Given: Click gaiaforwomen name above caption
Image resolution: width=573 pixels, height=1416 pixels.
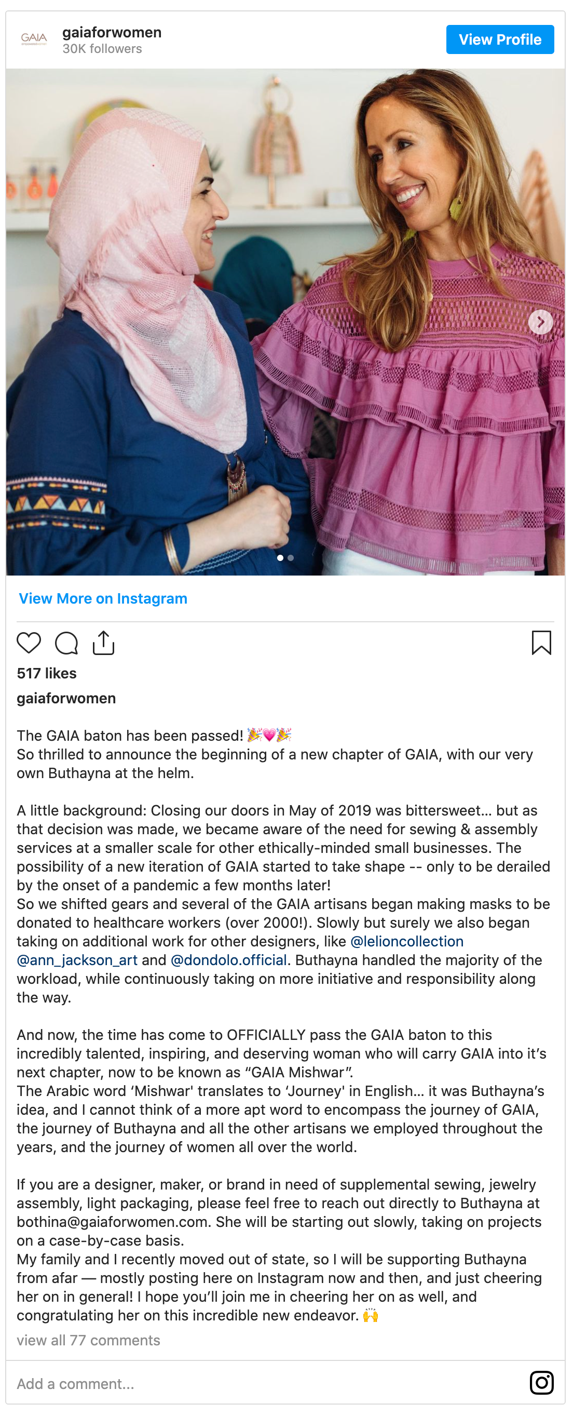Looking at the screenshot, I should pyautogui.click(x=66, y=698).
